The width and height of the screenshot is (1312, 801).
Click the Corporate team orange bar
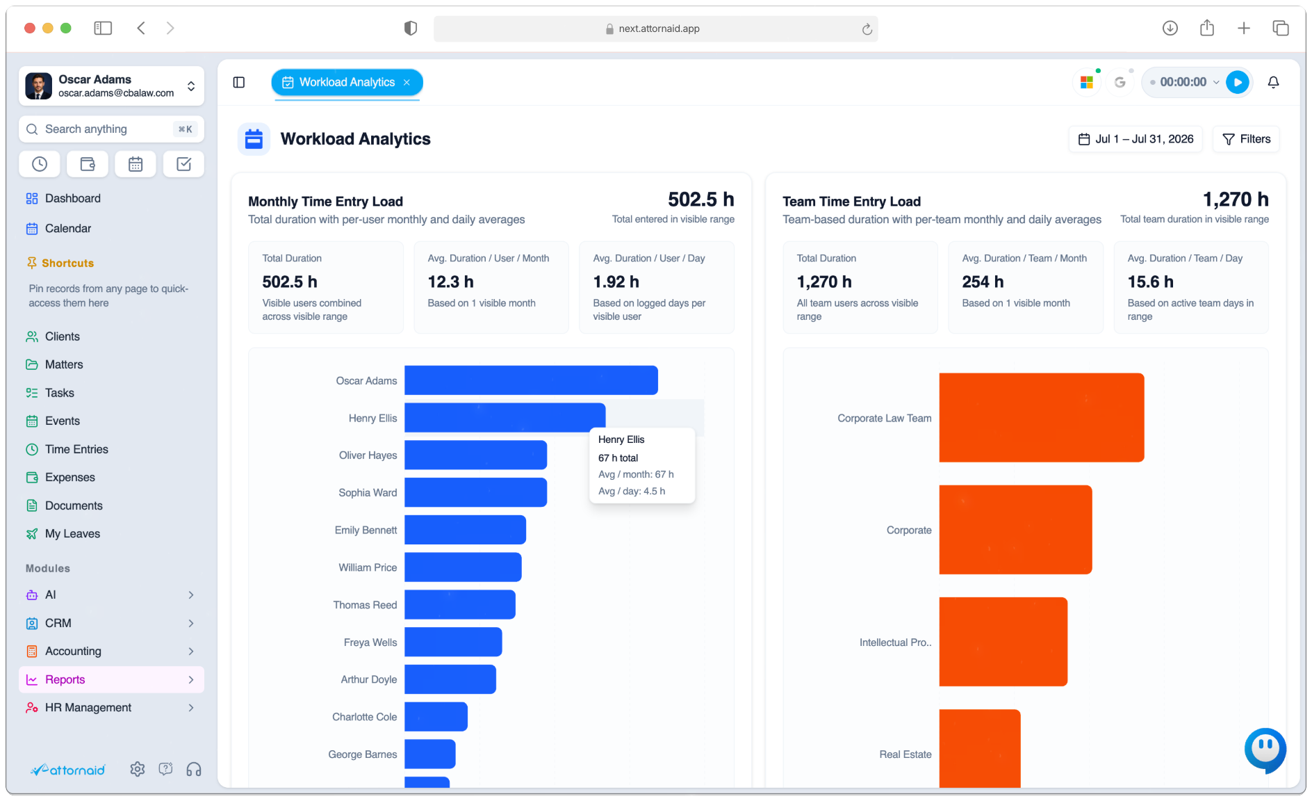coord(1015,530)
